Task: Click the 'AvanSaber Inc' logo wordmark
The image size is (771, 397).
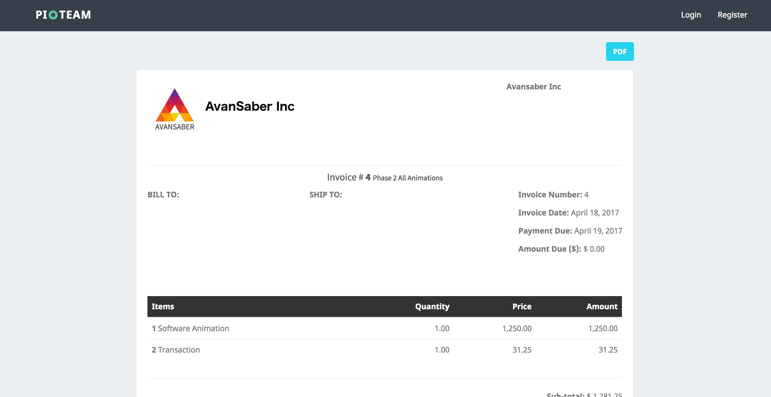Action: click(250, 106)
